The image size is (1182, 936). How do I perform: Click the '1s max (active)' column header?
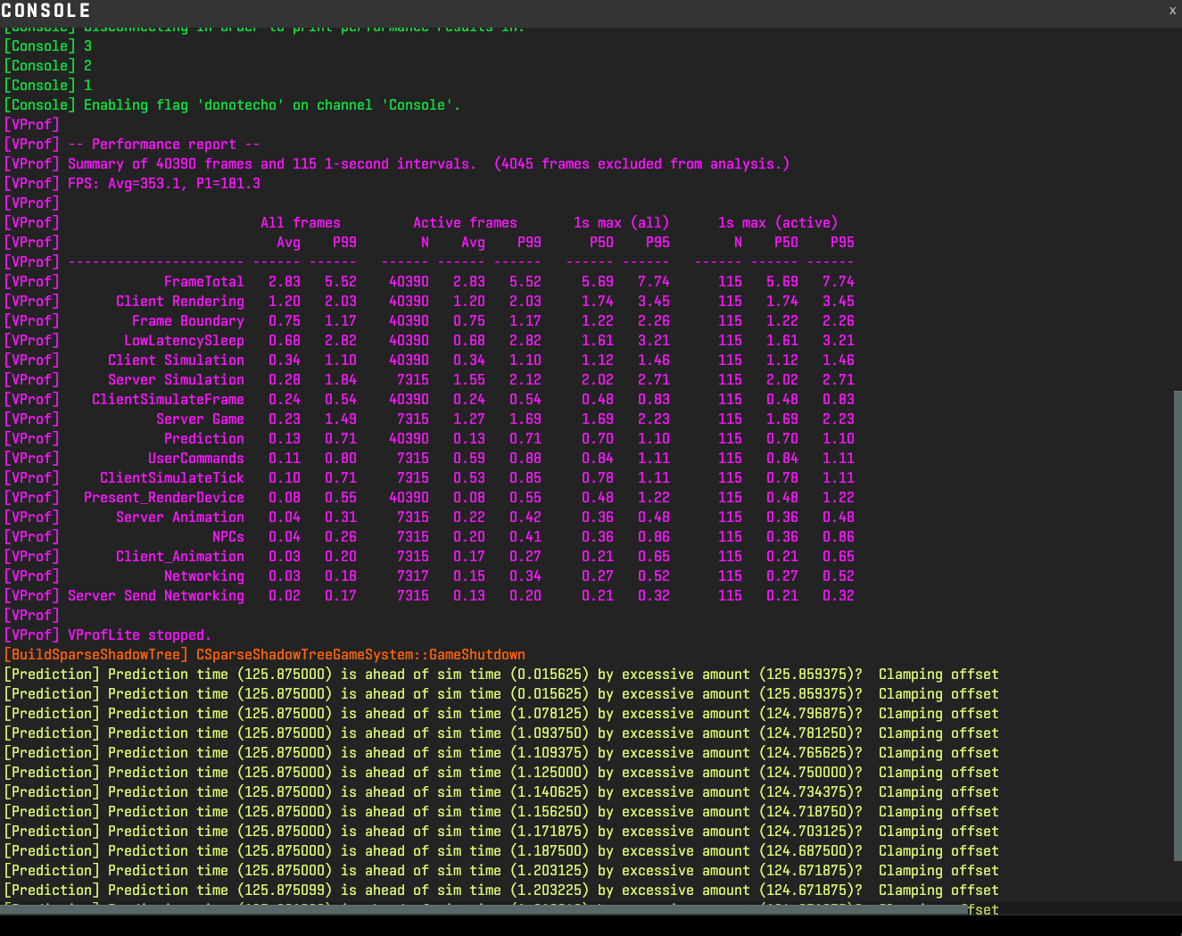[x=778, y=223]
